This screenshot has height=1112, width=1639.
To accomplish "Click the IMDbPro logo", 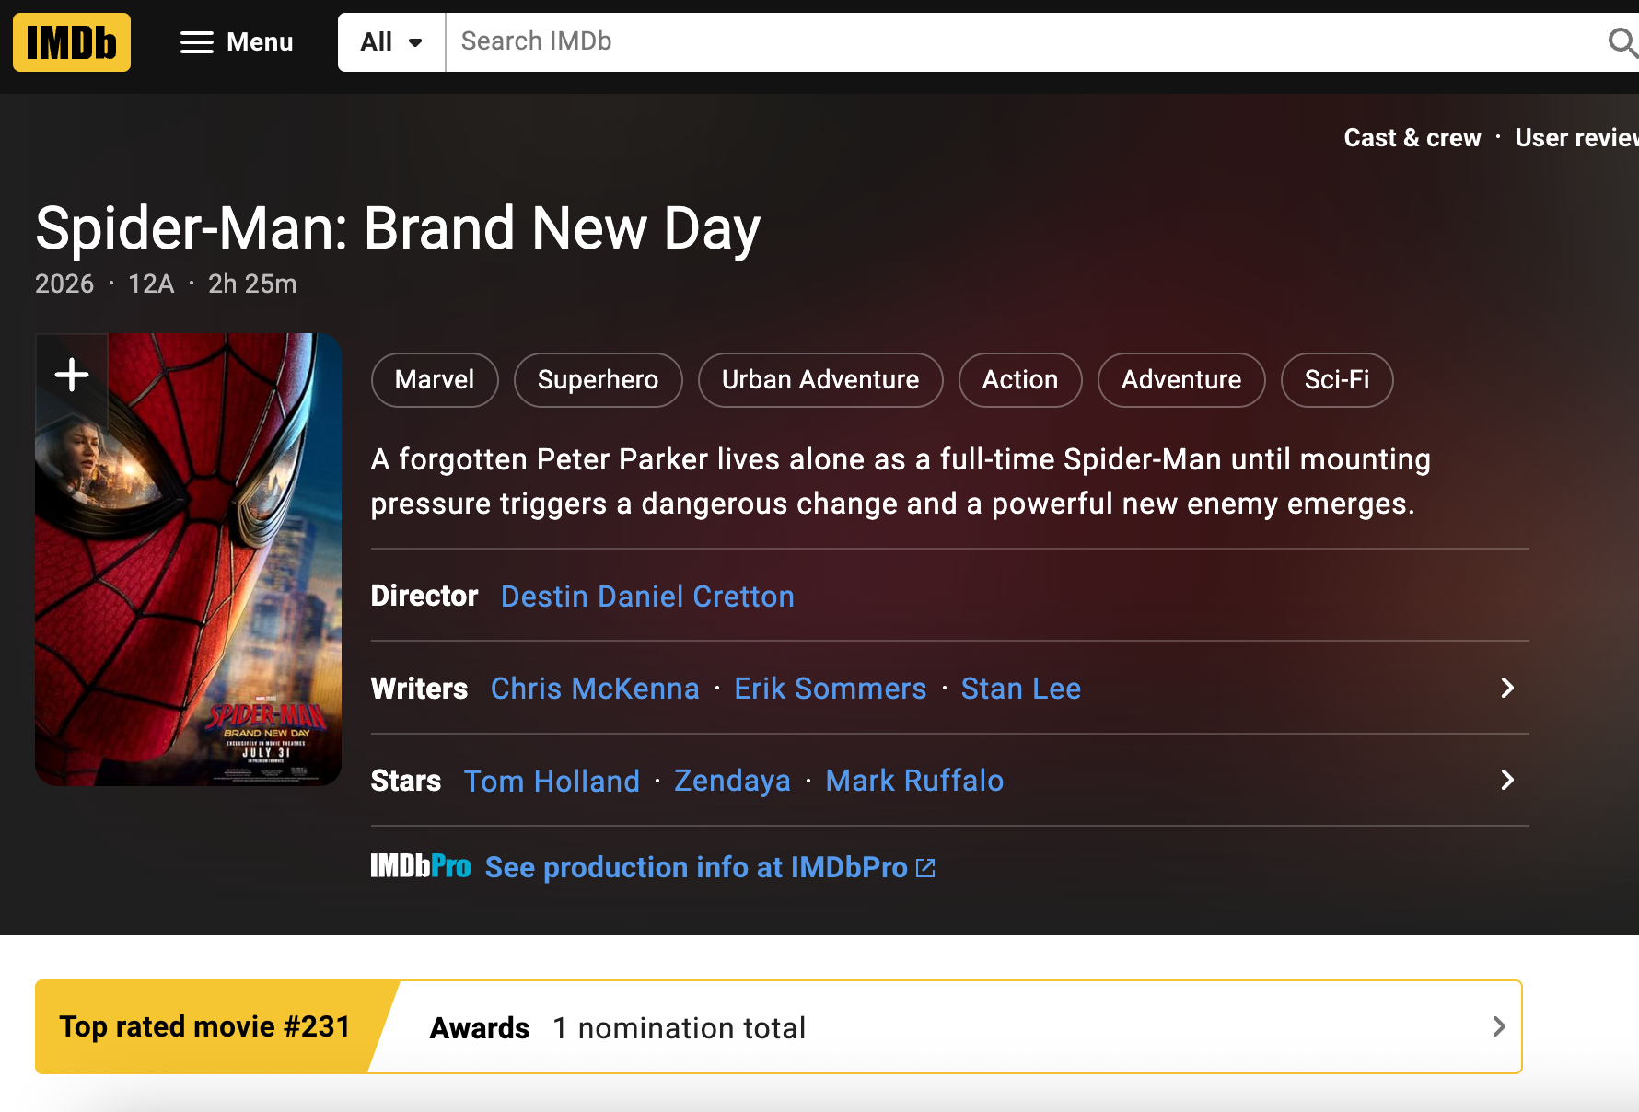I will point(421,866).
